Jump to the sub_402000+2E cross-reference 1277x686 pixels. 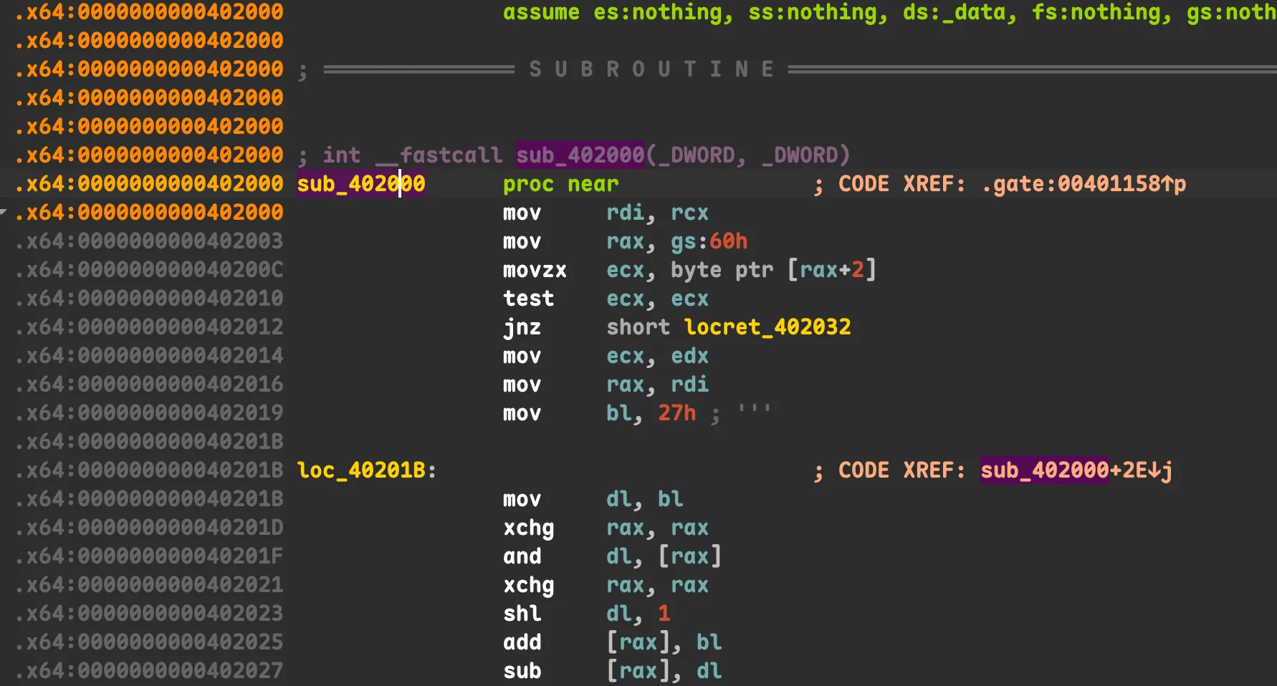[1075, 470]
